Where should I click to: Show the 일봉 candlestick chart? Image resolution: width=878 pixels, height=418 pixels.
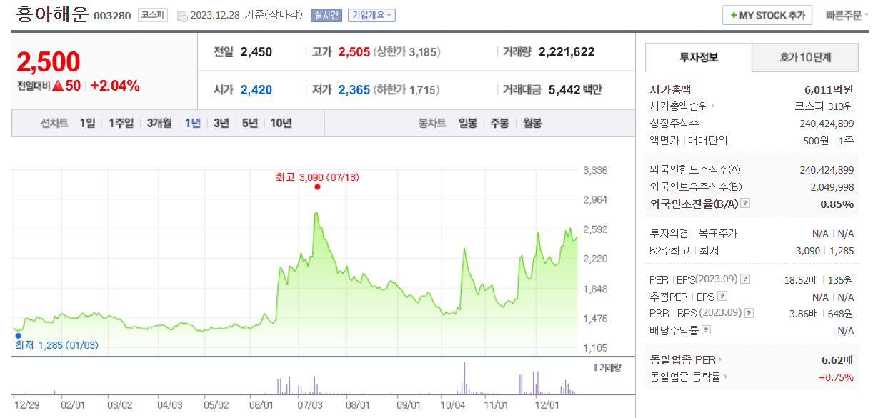[x=468, y=123]
